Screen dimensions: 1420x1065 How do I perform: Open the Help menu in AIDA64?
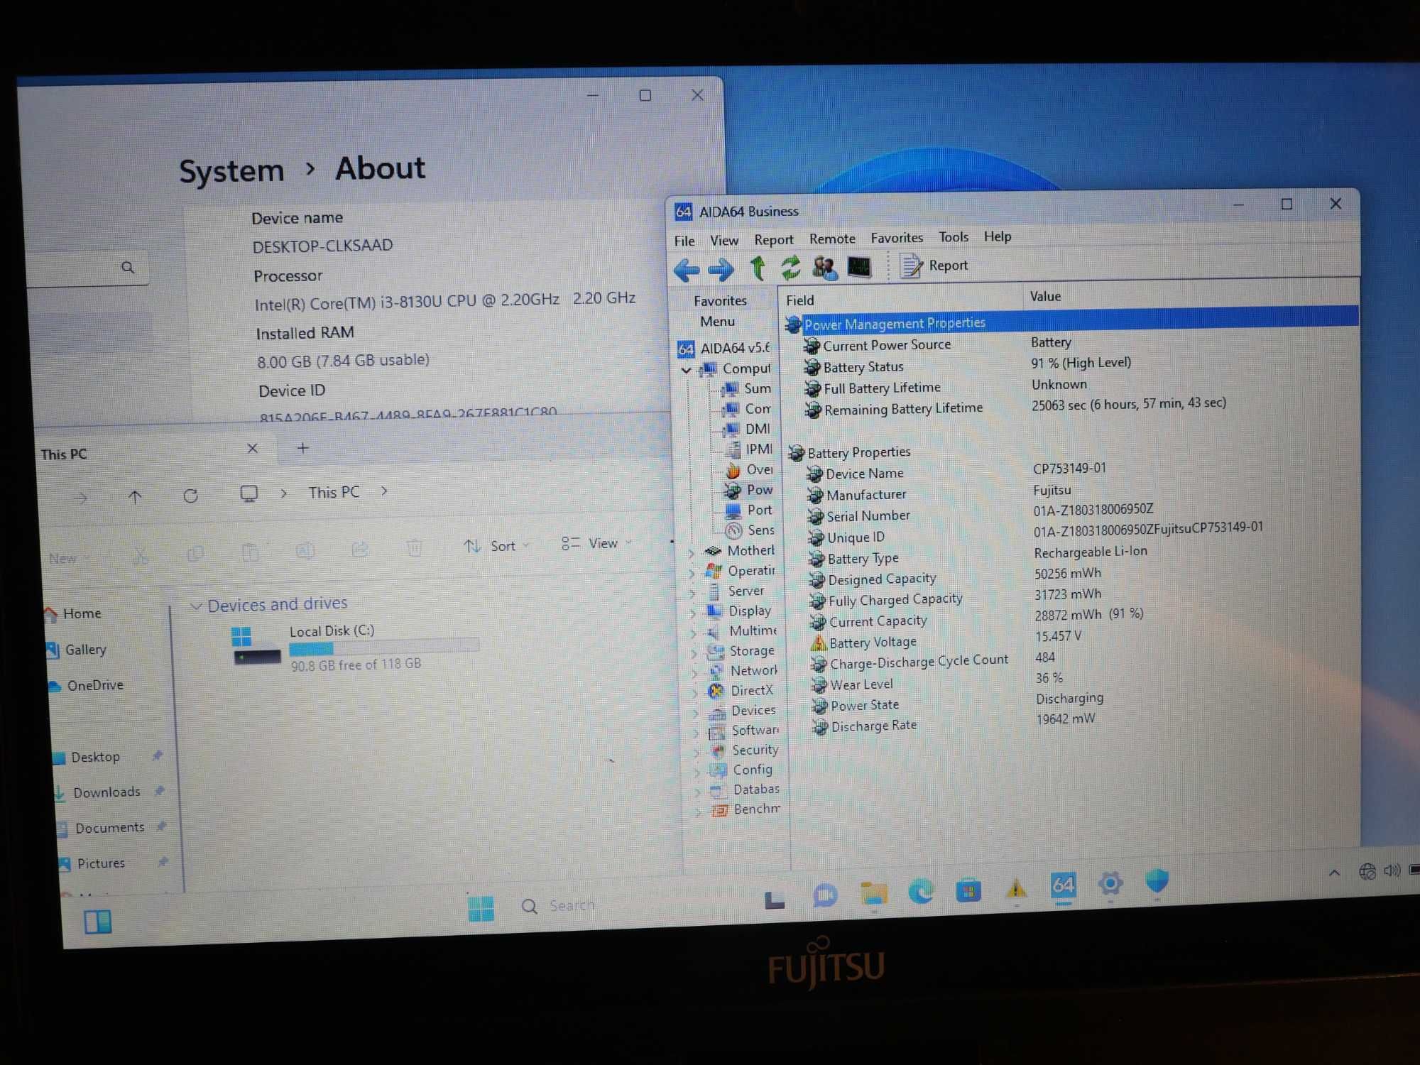[998, 236]
